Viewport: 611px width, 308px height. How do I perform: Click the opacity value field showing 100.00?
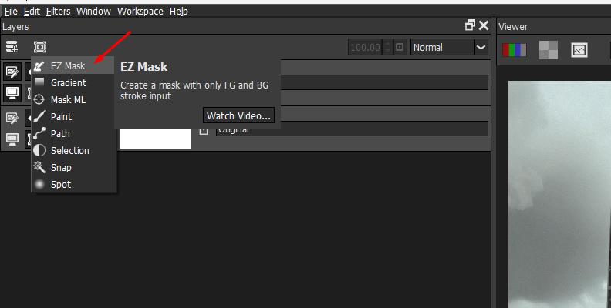[x=365, y=47]
